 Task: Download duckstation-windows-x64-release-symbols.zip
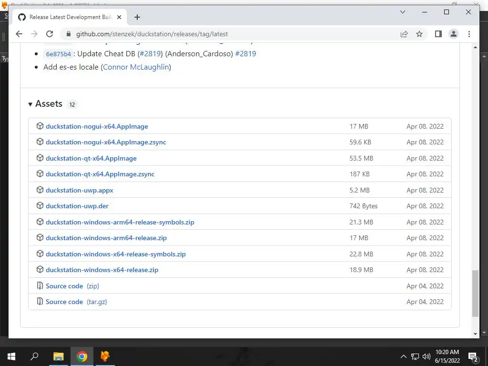116,254
